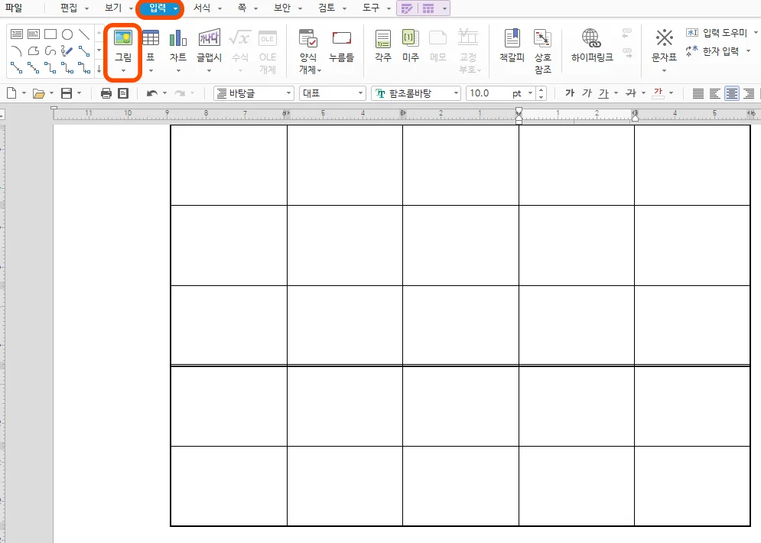The width and height of the screenshot is (761, 543).
Task: Expand the 표 button dropdown arrow
Action: [x=151, y=71]
